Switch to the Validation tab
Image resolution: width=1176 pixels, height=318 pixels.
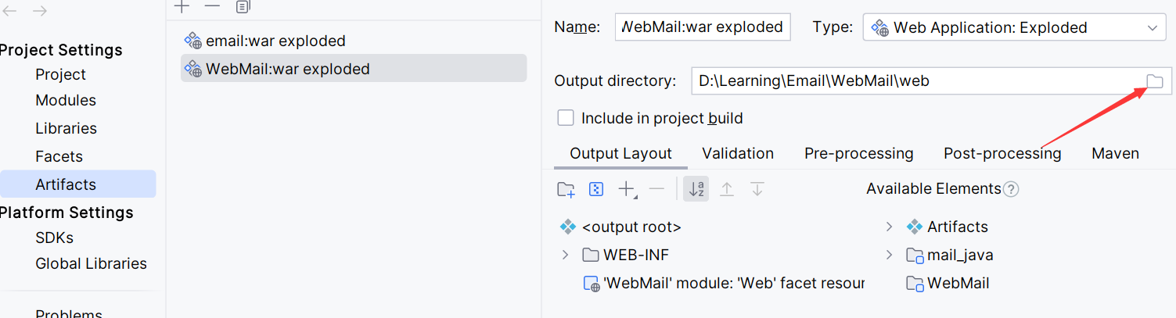pyautogui.click(x=738, y=153)
